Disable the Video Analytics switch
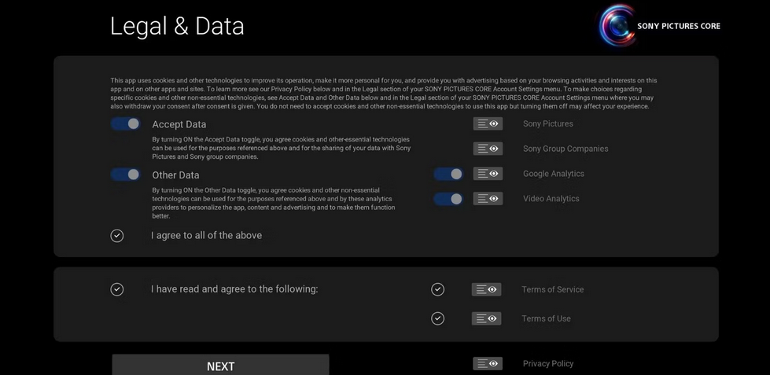The width and height of the screenshot is (770, 375). point(448,199)
